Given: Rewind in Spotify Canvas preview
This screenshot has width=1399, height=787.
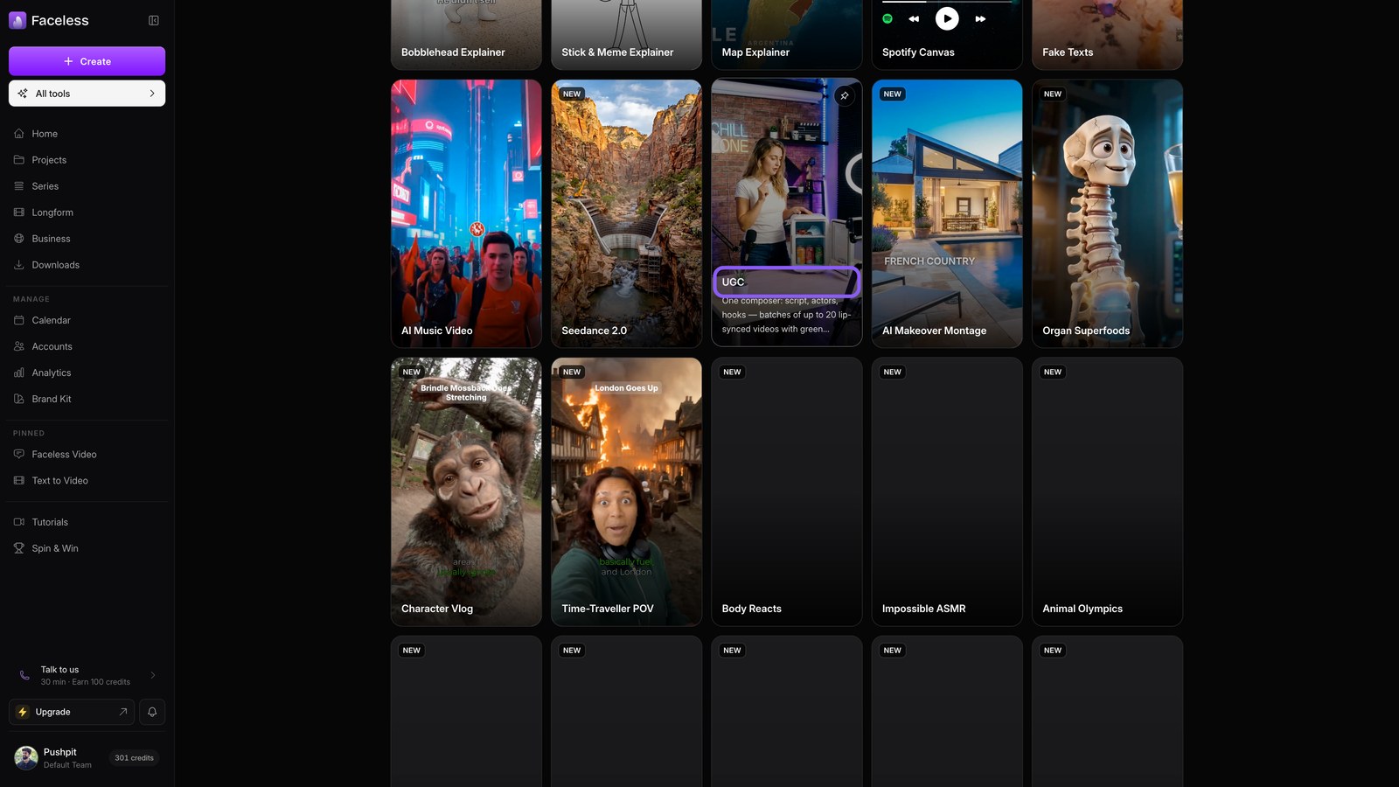Looking at the screenshot, I should pyautogui.click(x=914, y=18).
